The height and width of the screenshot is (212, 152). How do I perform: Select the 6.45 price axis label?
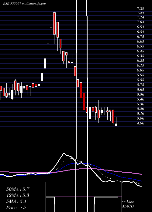pos(140,51)
